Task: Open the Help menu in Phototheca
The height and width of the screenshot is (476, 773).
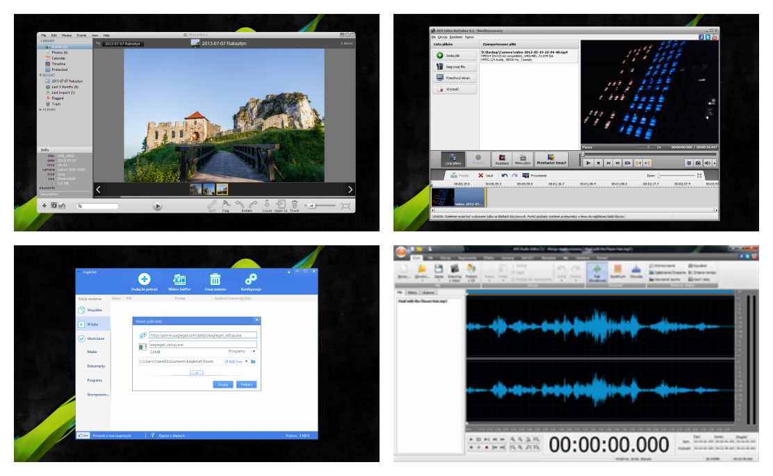Action: (106, 35)
